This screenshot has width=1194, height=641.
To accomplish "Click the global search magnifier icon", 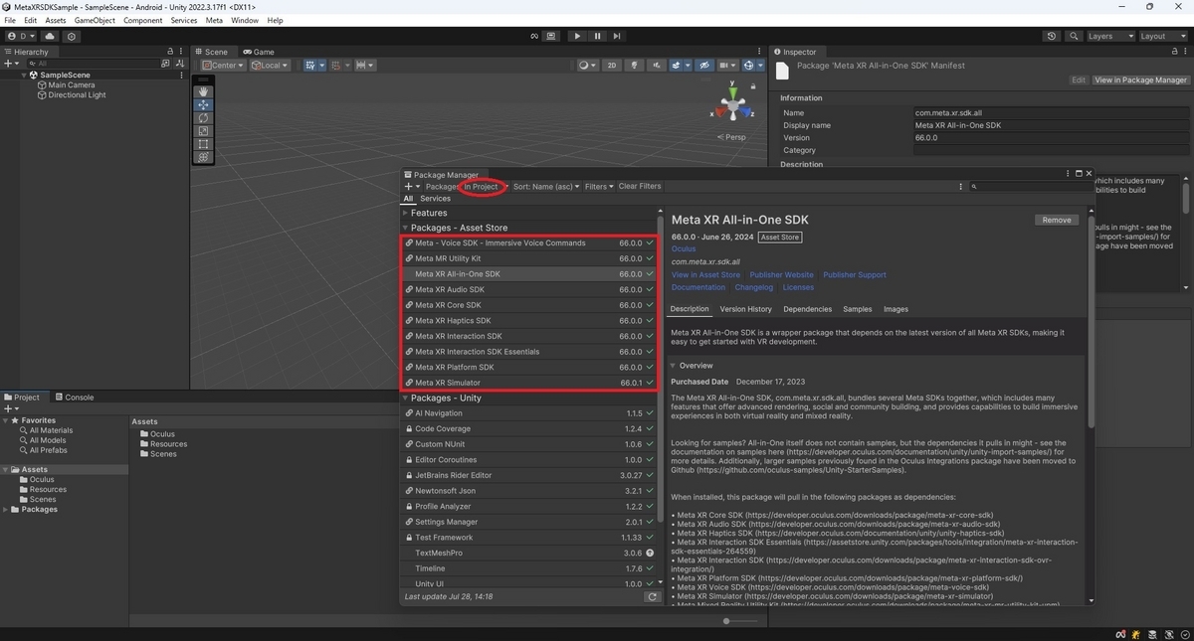I will [1074, 36].
